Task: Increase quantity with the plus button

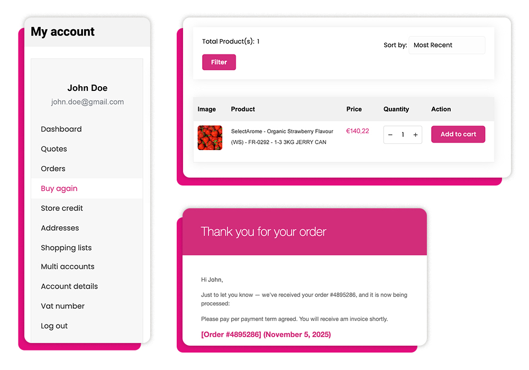Action: pos(415,135)
